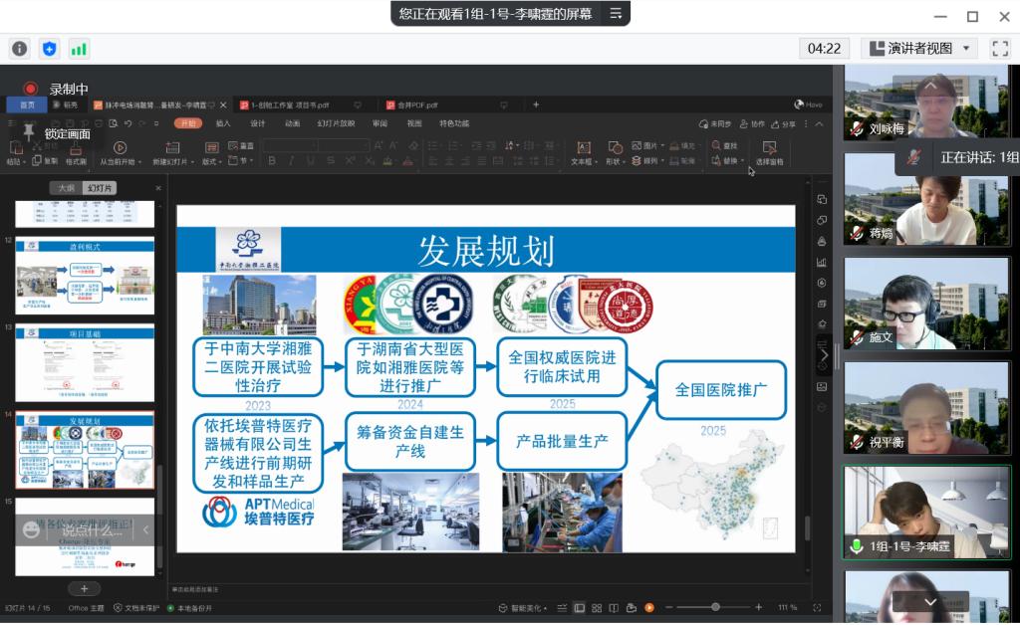This screenshot has height=625, width=1020.
Task: Click the meeting info icon
Action: pos(20,48)
